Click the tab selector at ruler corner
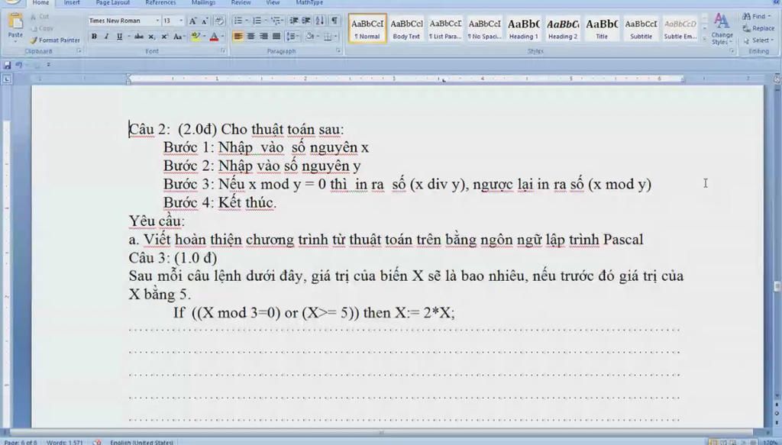Screen dimensions: 782x445 click(6, 79)
